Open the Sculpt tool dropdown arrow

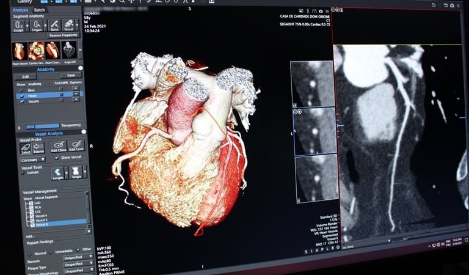pos(27,26)
